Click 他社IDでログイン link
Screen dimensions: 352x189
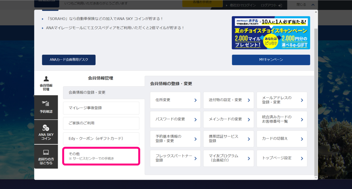coord(243,5)
